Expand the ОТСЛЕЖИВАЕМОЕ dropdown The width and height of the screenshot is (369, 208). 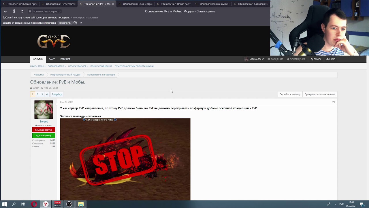coord(78,66)
